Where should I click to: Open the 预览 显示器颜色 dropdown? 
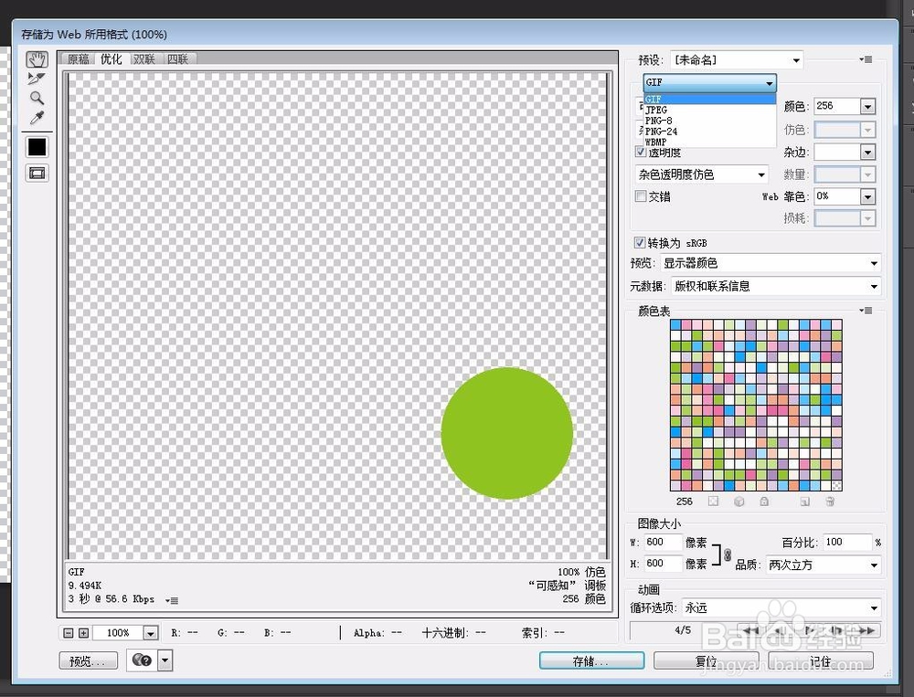point(771,263)
